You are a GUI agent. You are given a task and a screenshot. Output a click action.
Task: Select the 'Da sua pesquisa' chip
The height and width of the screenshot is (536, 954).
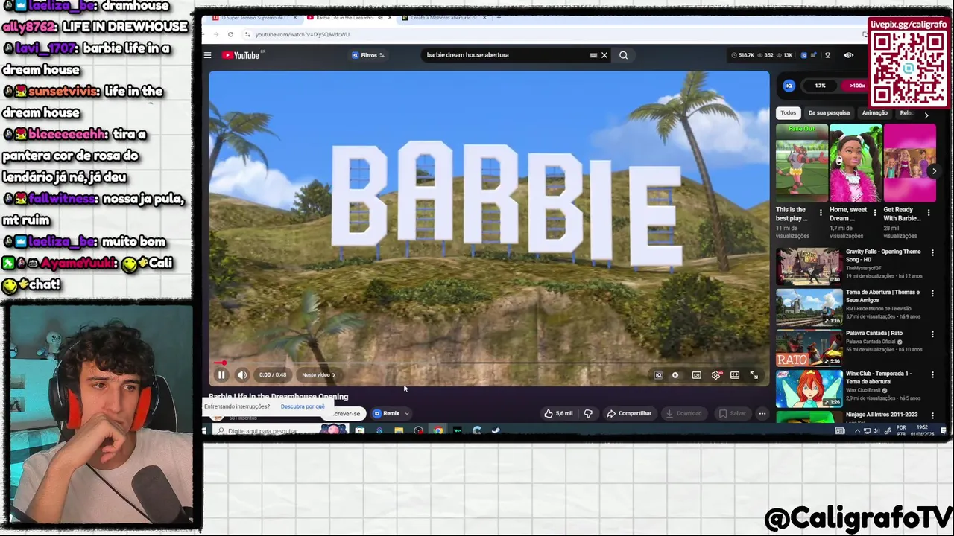point(829,113)
